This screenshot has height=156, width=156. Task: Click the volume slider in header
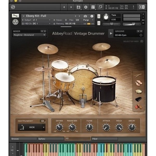[x=132, y=24]
